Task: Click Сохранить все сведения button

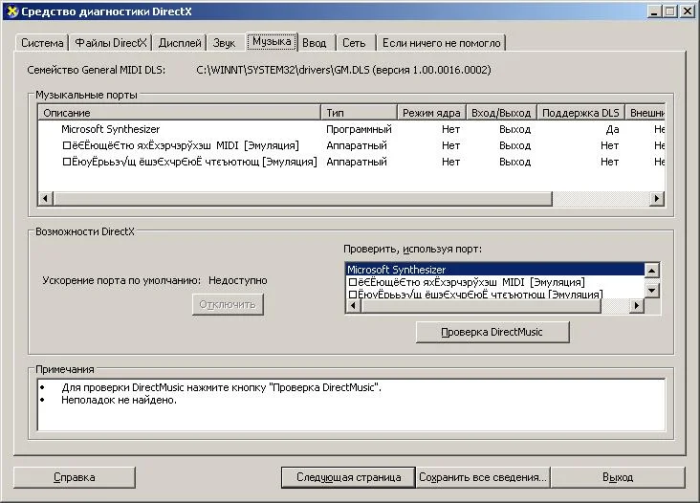Action: [483, 476]
